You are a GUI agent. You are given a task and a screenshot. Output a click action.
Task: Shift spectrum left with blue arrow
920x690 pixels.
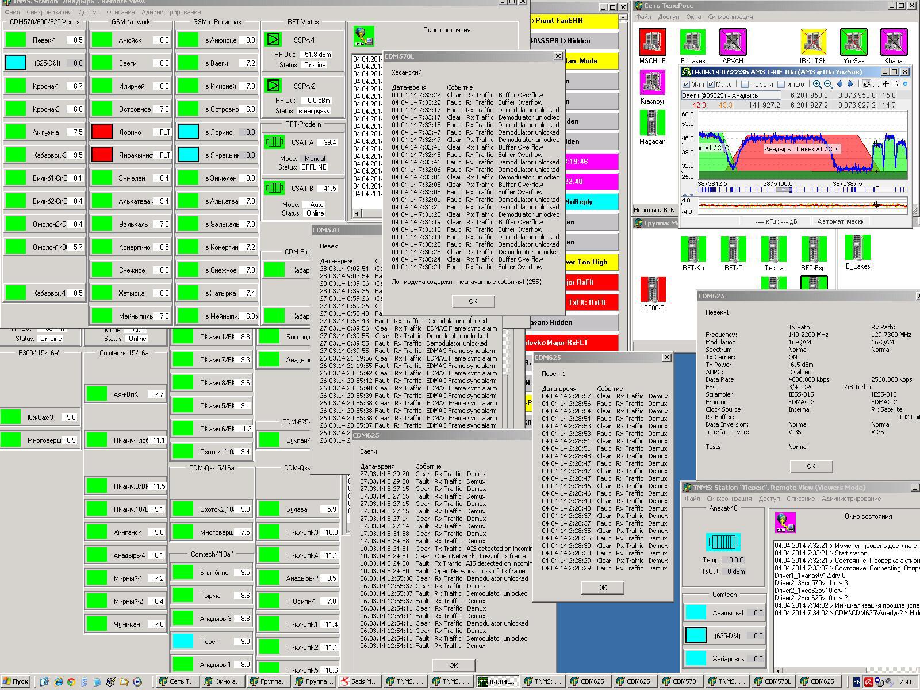[839, 84]
